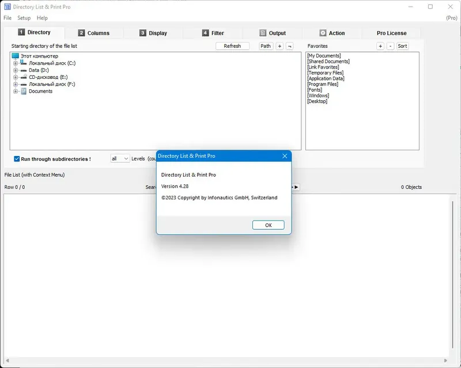Click the ¬ icon next to Path

290,45
